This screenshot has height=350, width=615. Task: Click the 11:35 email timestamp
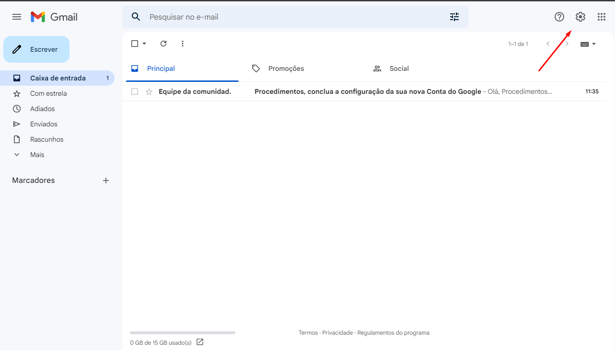592,91
